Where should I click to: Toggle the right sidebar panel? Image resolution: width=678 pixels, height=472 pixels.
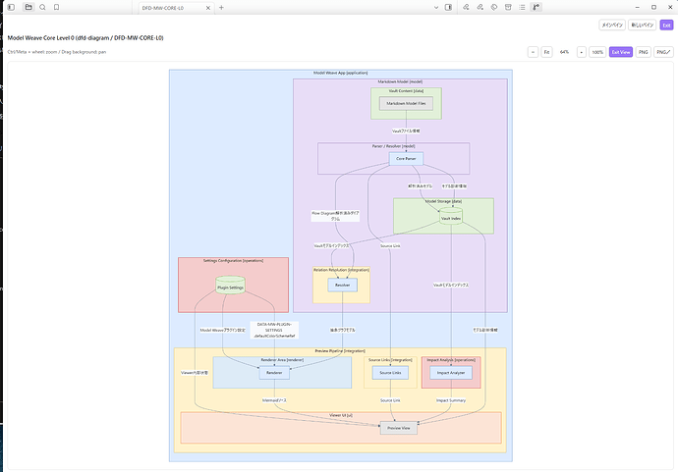(448, 7)
